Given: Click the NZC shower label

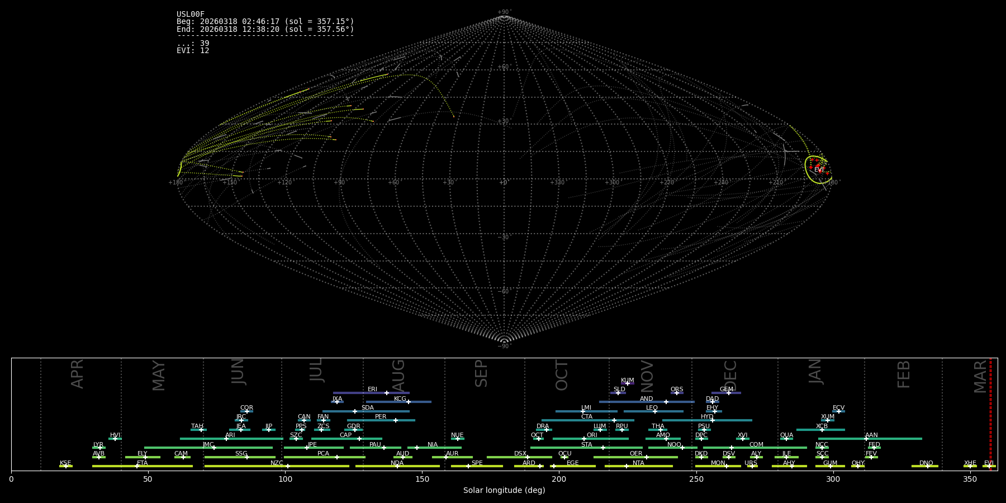Looking at the screenshot, I should 277,463.
